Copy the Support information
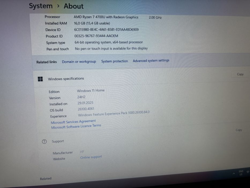Image resolution: width=250 pixels, height=188 pixels. click(239, 130)
